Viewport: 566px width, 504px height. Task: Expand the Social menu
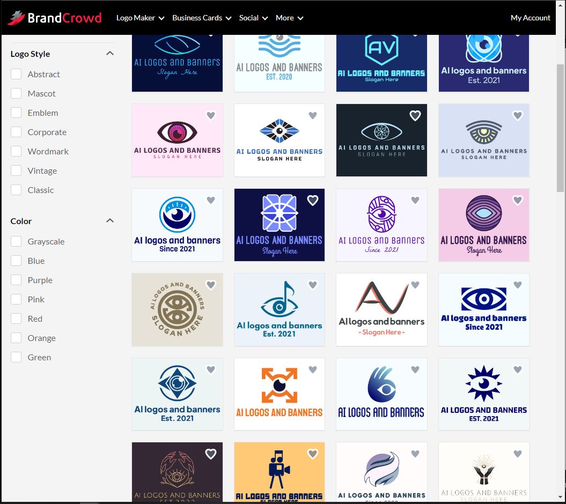[x=253, y=18]
